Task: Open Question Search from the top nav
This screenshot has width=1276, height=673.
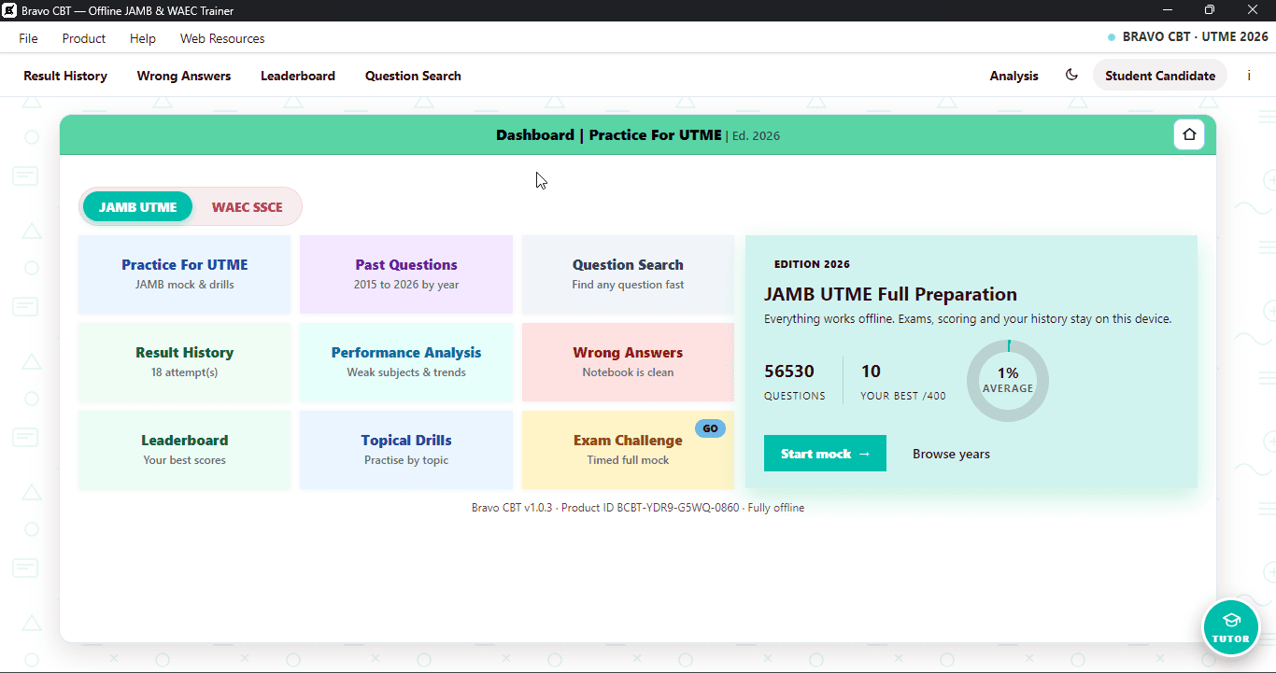Action: pyautogui.click(x=413, y=76)
